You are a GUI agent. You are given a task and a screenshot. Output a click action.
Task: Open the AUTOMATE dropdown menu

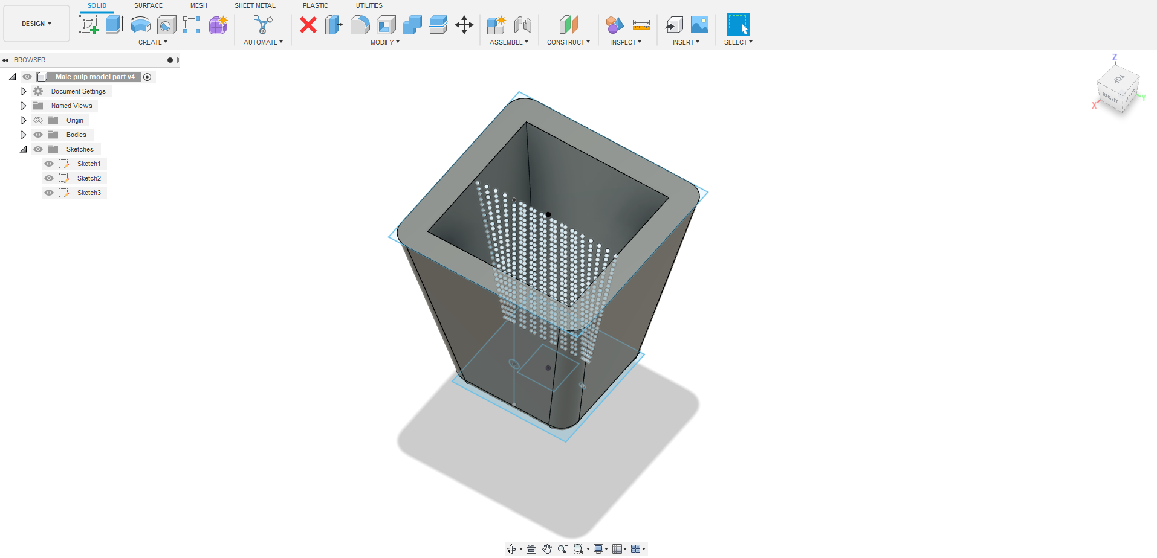coord(263,42)
